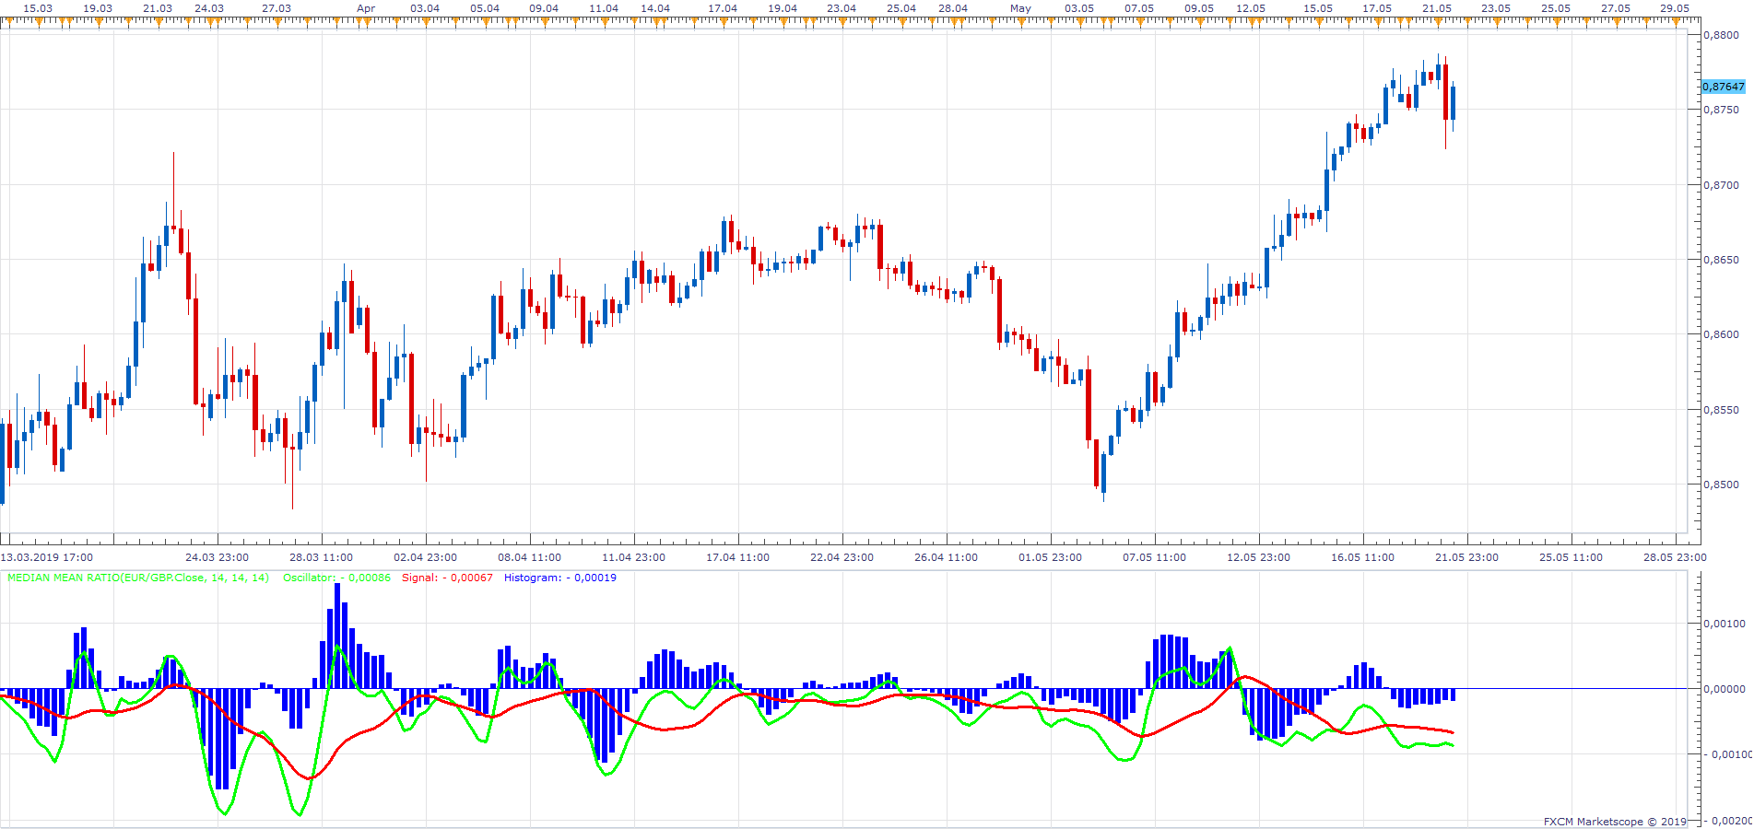
Task: Click the Apr month label on top axis
Action: tap(366, 8)
